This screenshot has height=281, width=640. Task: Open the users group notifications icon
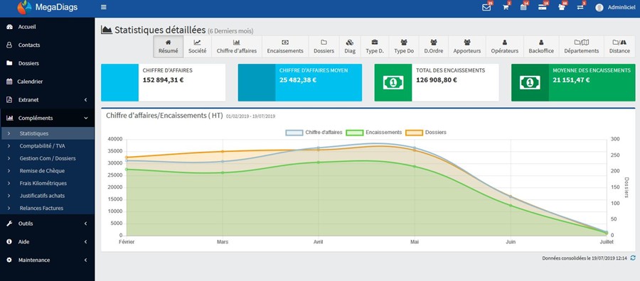(562, 7)
